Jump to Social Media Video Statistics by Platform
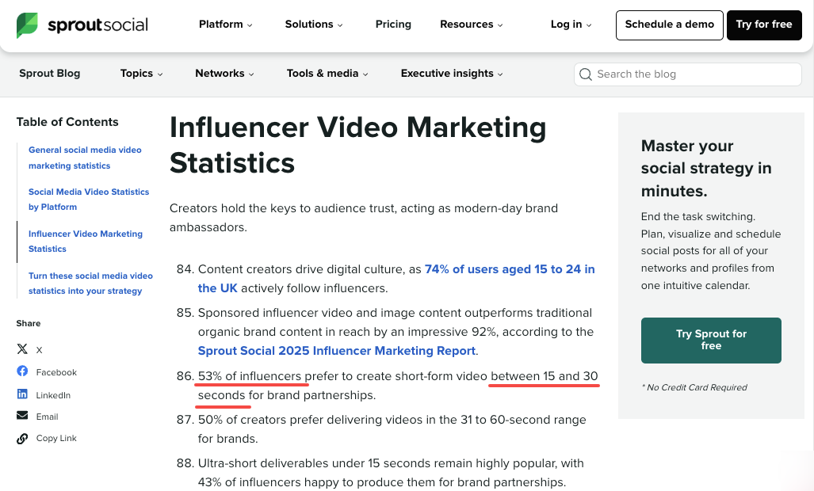 (x=89, y=199)
